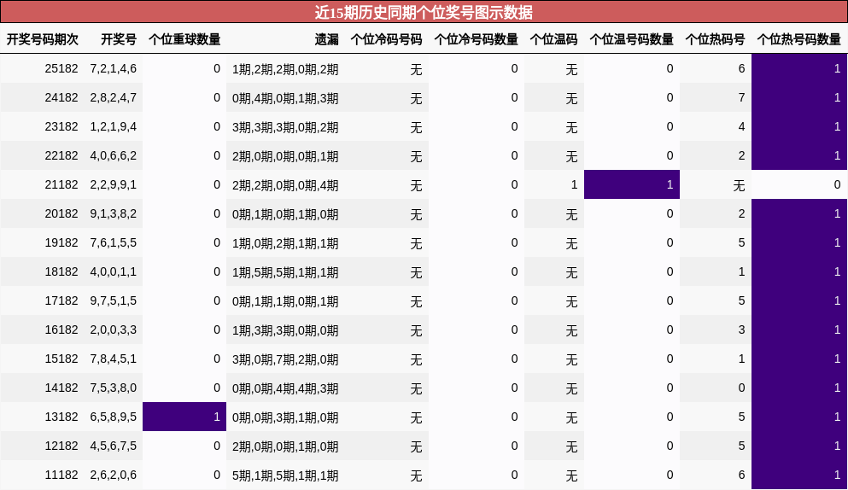Click period cell 18182
The width and height of the screenshot is (848, 490).
coord(61,272)
